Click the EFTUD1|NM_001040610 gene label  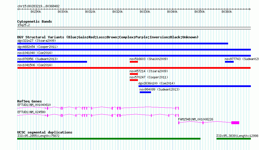pyautogui.click(x=34, y=105)
